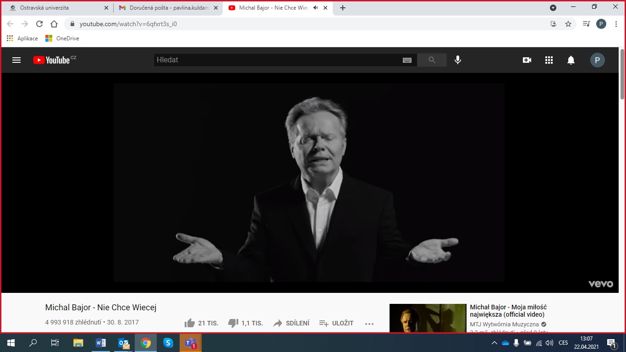Open File Explorer from the taskbar

pyautogui.click(x=78, y=343)
